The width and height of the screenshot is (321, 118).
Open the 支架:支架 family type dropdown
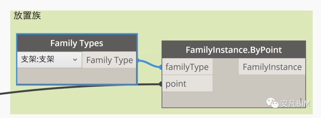click(x=50, y=60)
